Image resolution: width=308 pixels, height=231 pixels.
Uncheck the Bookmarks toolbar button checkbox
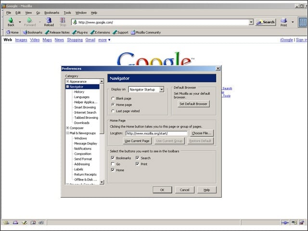[113, 158]
